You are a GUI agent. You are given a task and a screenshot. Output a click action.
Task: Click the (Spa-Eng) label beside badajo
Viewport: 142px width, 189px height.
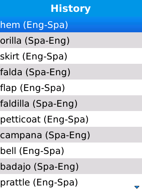[56, 167]
